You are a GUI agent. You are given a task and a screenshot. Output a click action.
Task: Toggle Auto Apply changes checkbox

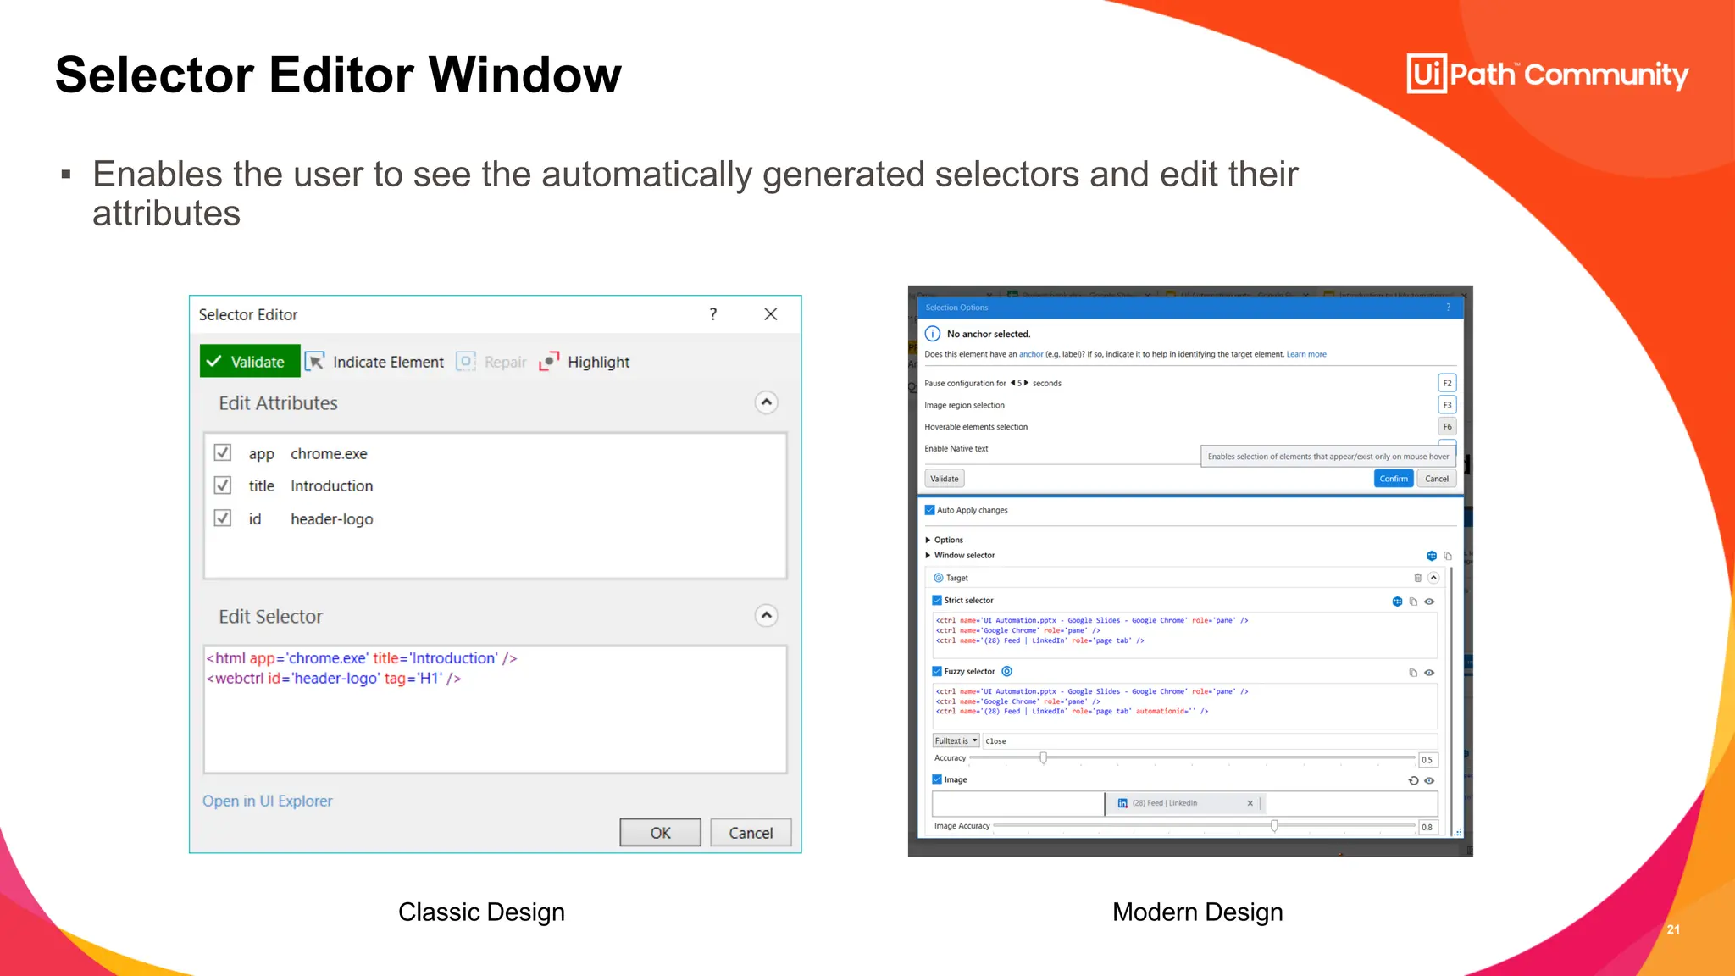tap(930, 510)
